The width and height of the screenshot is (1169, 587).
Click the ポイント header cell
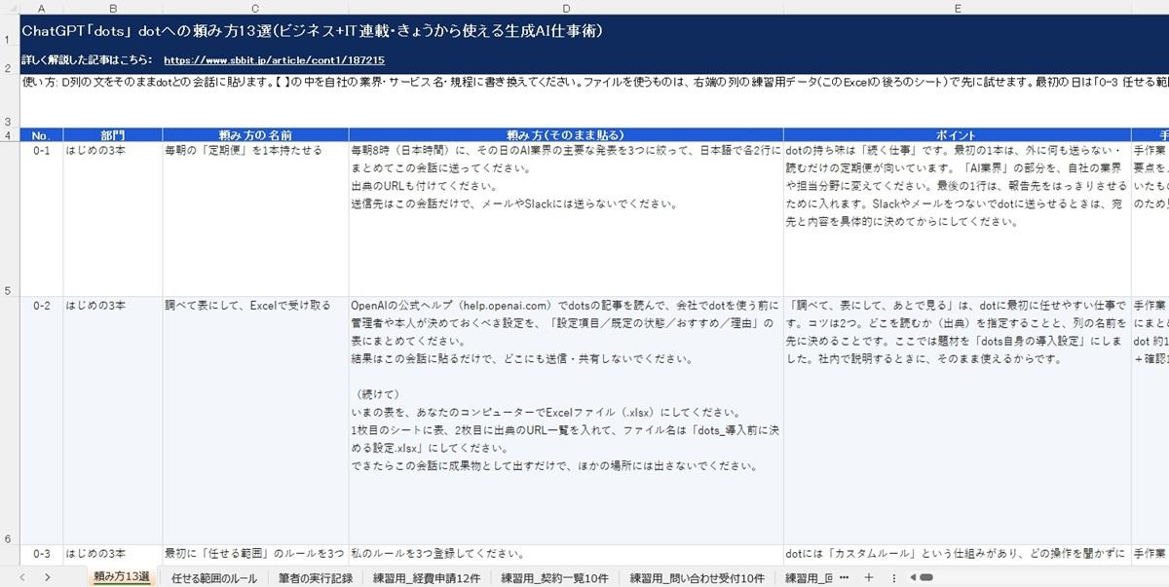(958, 134)
